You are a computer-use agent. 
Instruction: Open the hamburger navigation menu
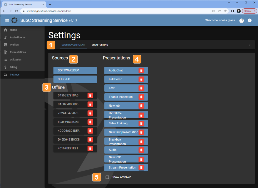[x=7, y=21]
